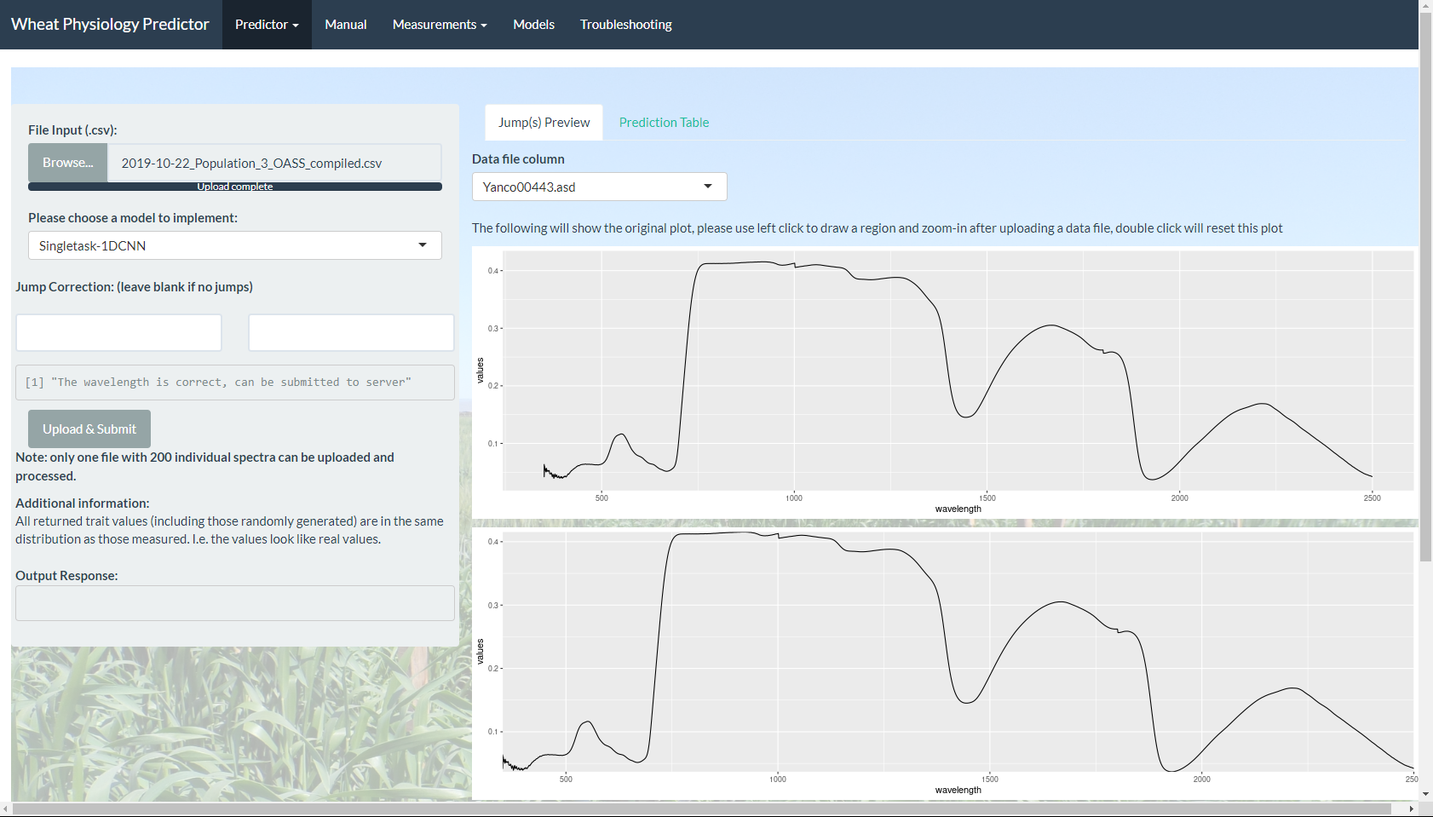
Task: Click the vertical scrollbar down arrow
Action: tap(1425, 794)
